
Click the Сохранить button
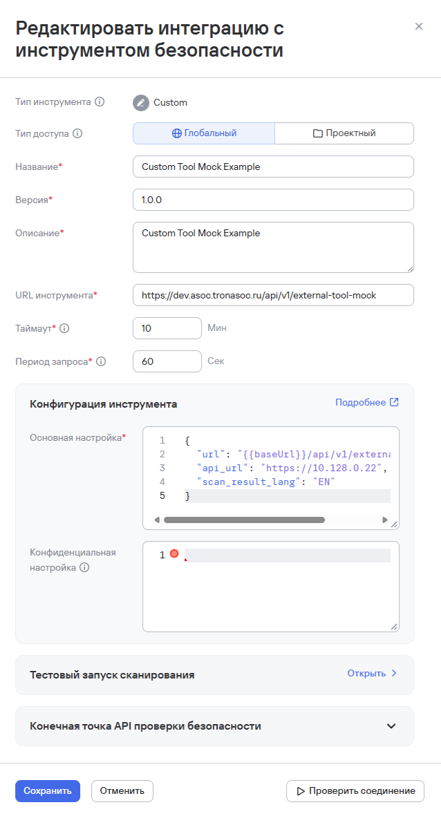tap(48, 791)
